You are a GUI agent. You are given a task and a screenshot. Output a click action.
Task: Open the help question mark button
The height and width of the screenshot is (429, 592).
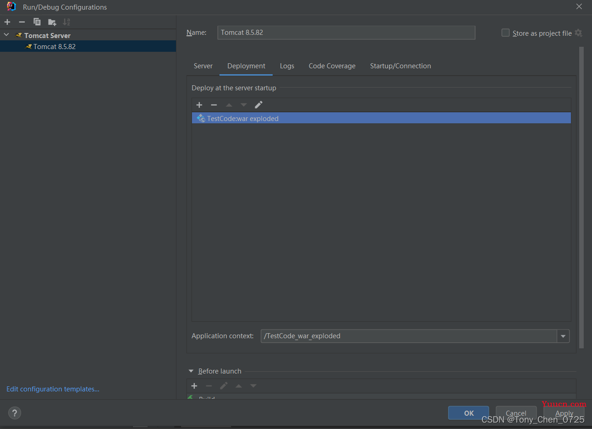point(15,413)
